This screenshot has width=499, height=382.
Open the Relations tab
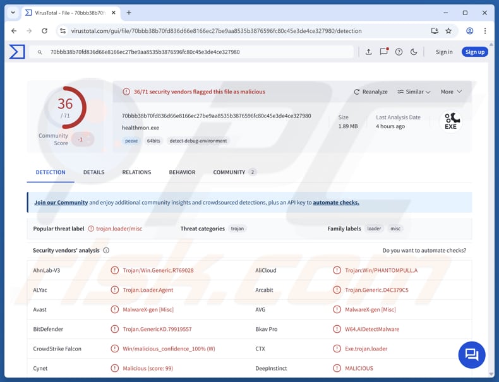click(x=136, y=172)
